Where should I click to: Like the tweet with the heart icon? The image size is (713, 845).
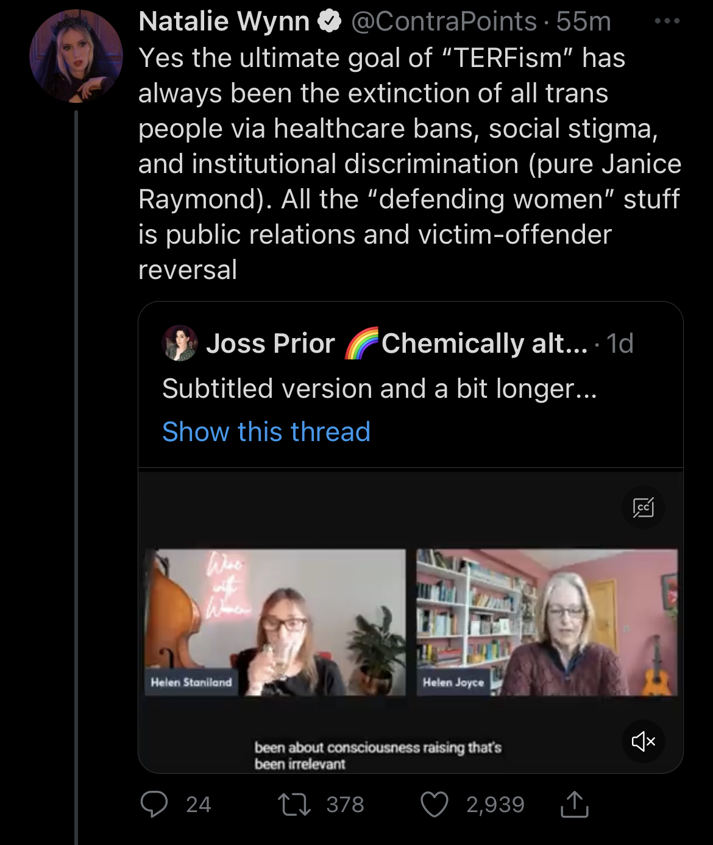tap(435, 804)
